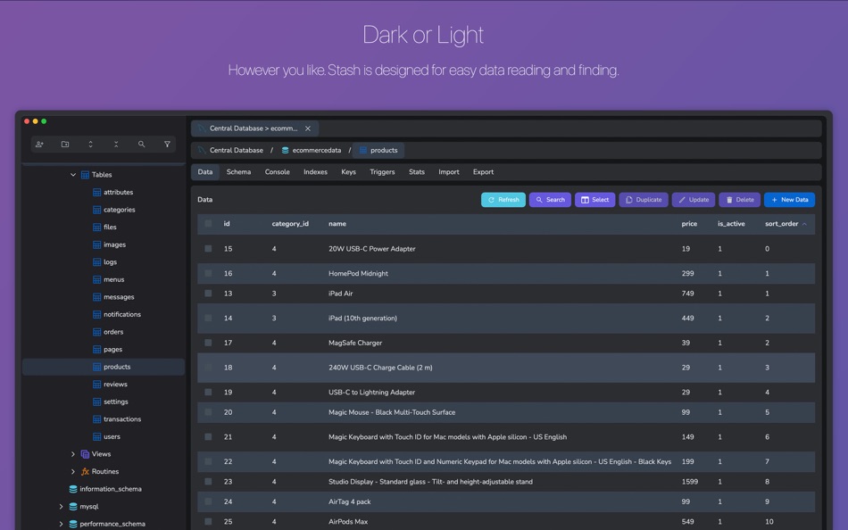Click the notifications table icon
848x530 pixels.
tap(96, 315)
